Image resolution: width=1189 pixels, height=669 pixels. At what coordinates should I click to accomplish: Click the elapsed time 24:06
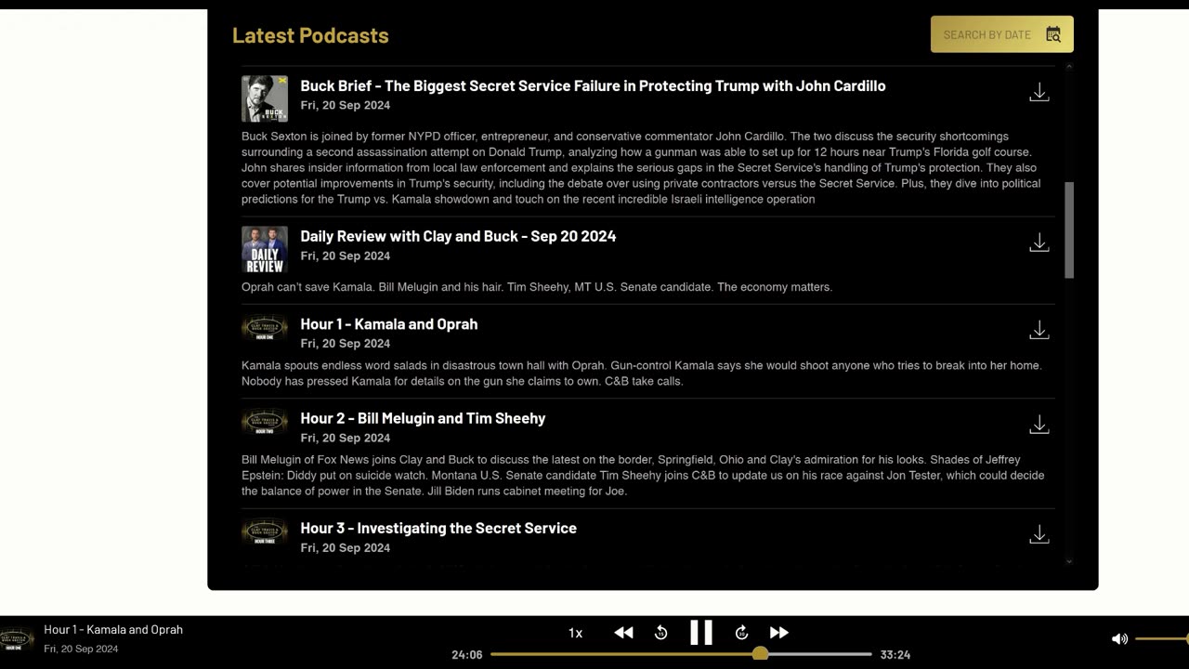pyautogui.click(x=467, y=655)
